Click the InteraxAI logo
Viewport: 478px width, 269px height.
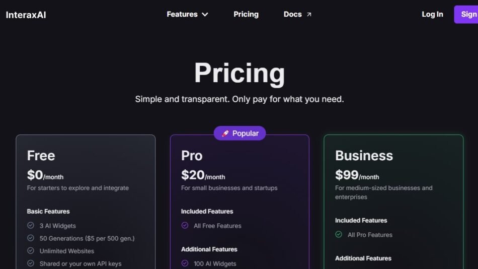pyautogui.click(x=26, y=15)
